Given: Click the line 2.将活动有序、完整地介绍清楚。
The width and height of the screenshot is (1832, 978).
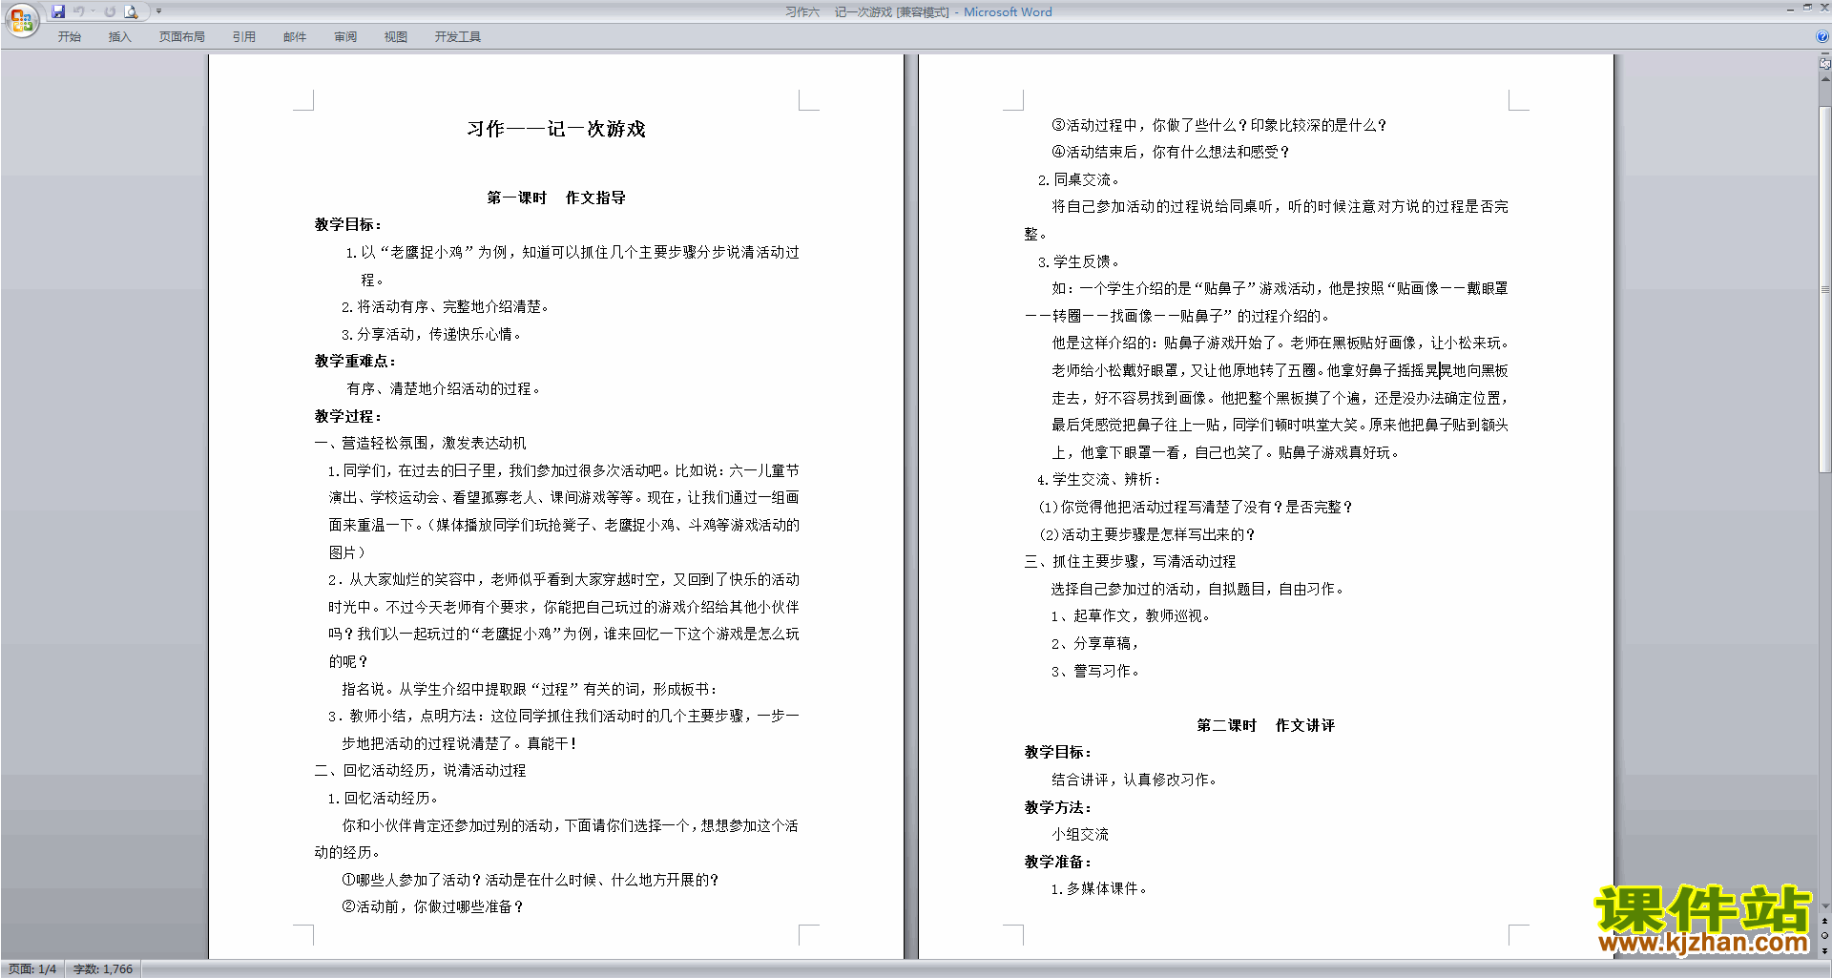Looking at the screenshot, I should coord(445,306).
